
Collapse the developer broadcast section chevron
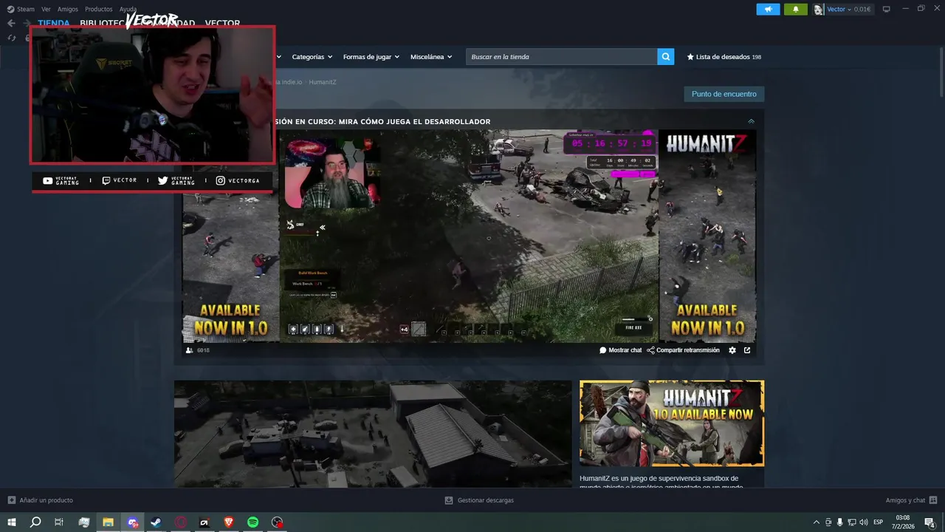click(752, 121)
